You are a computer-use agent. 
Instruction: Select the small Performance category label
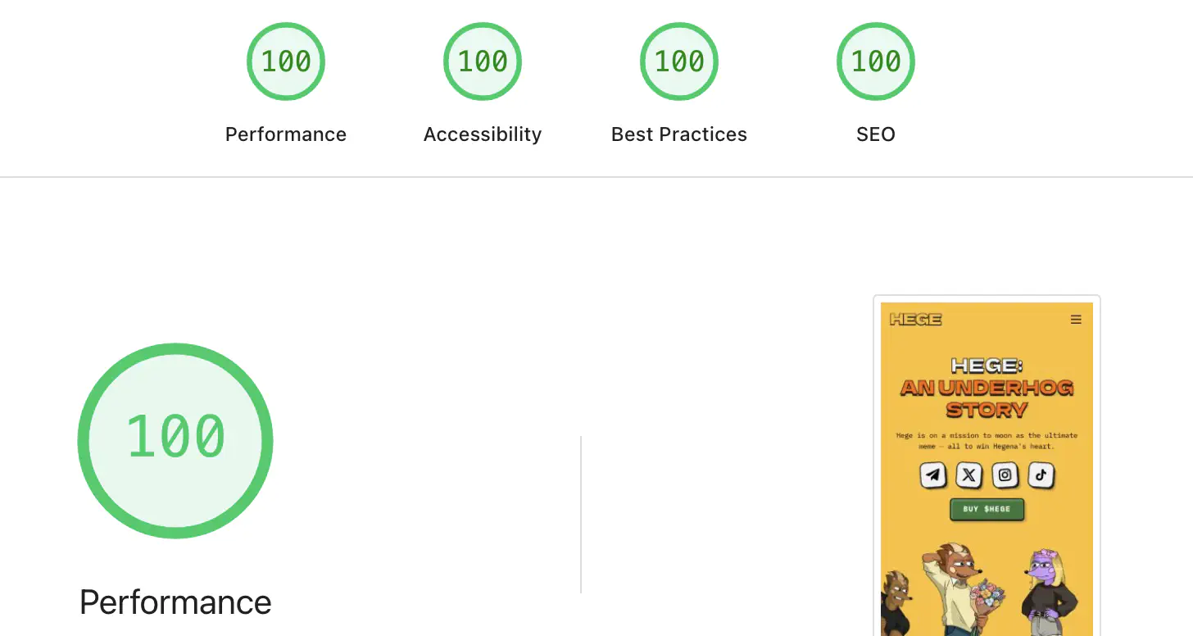click(x=286, y=134)
